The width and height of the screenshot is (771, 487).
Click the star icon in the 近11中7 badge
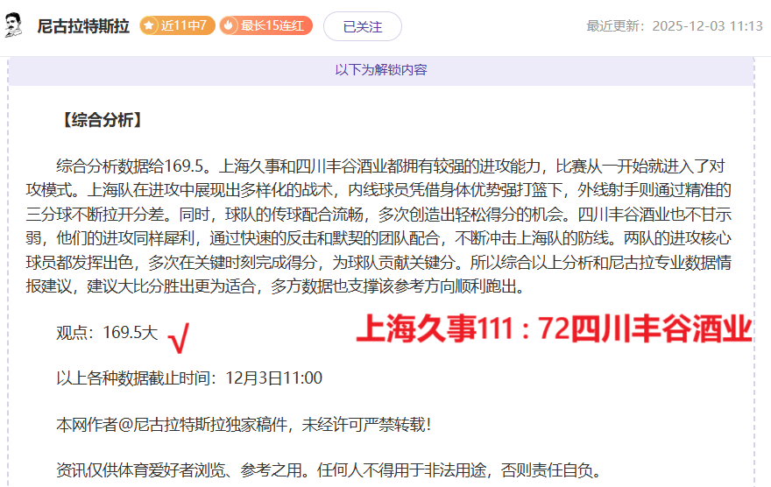point(150,25)
